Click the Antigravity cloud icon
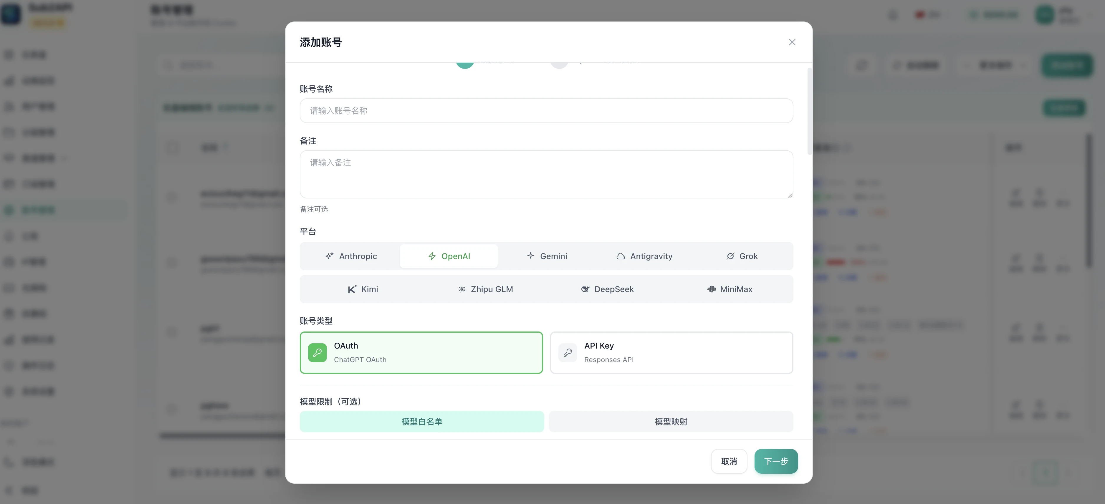 [x=621, y=256]
